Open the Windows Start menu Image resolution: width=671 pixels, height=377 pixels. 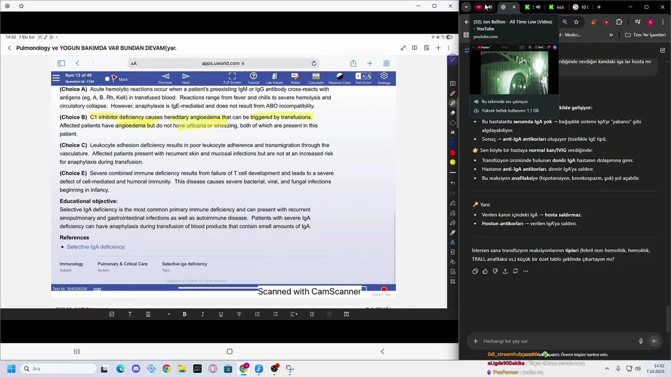[11, 369]
